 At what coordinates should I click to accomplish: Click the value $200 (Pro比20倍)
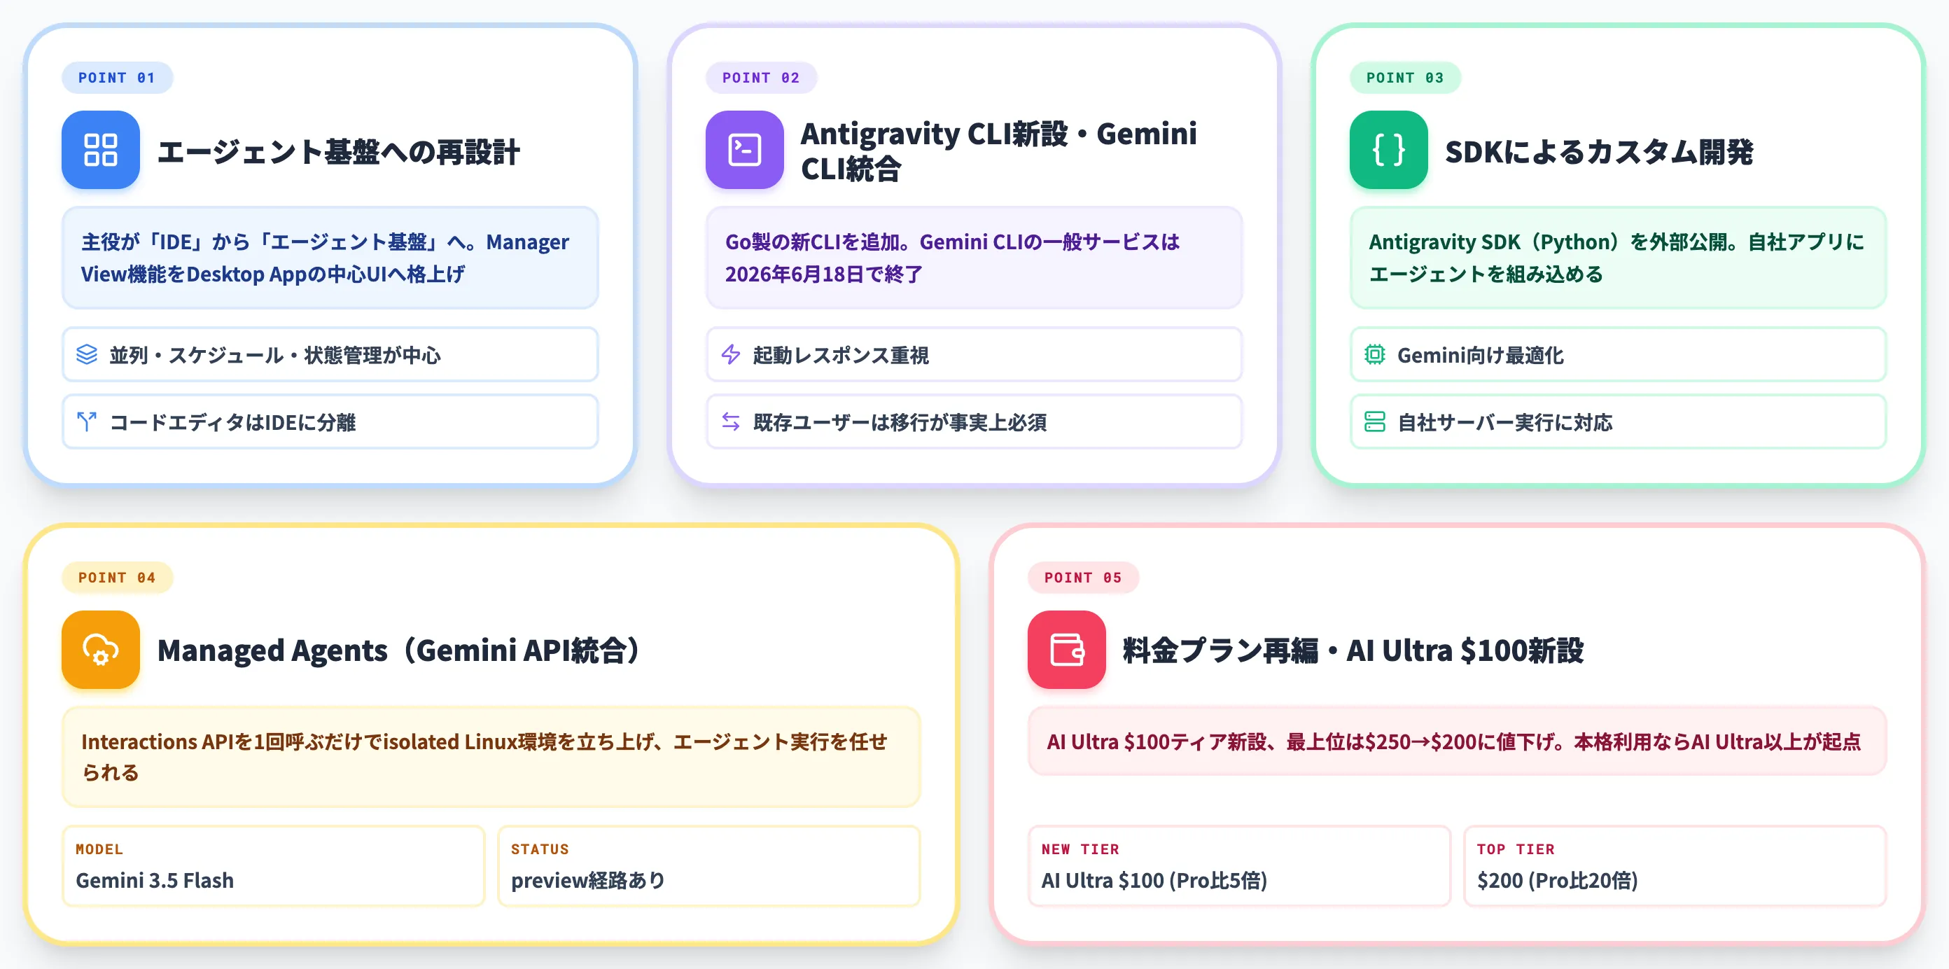(1557, 881)
